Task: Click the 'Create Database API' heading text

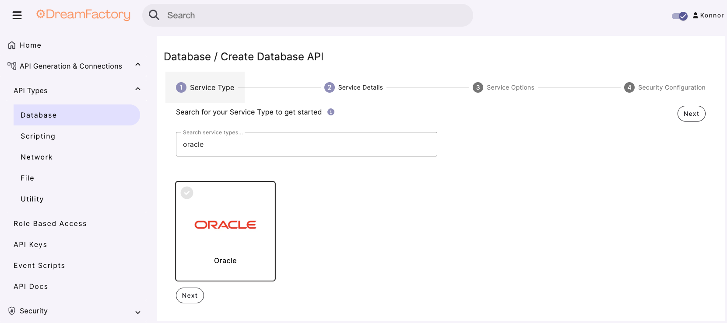Action: (x=272, y=57)
